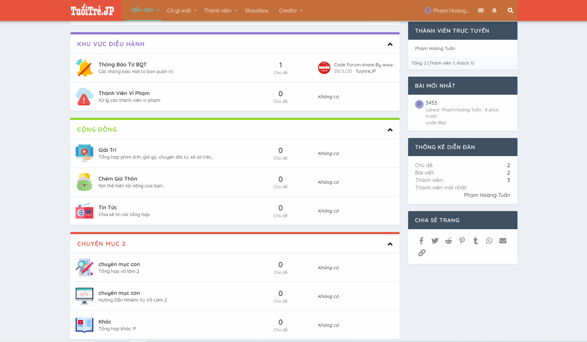Viewport: 587px width, 342px height.
Task: Open the Thông Báo Từ BQT forum
Action: point(122,65)
